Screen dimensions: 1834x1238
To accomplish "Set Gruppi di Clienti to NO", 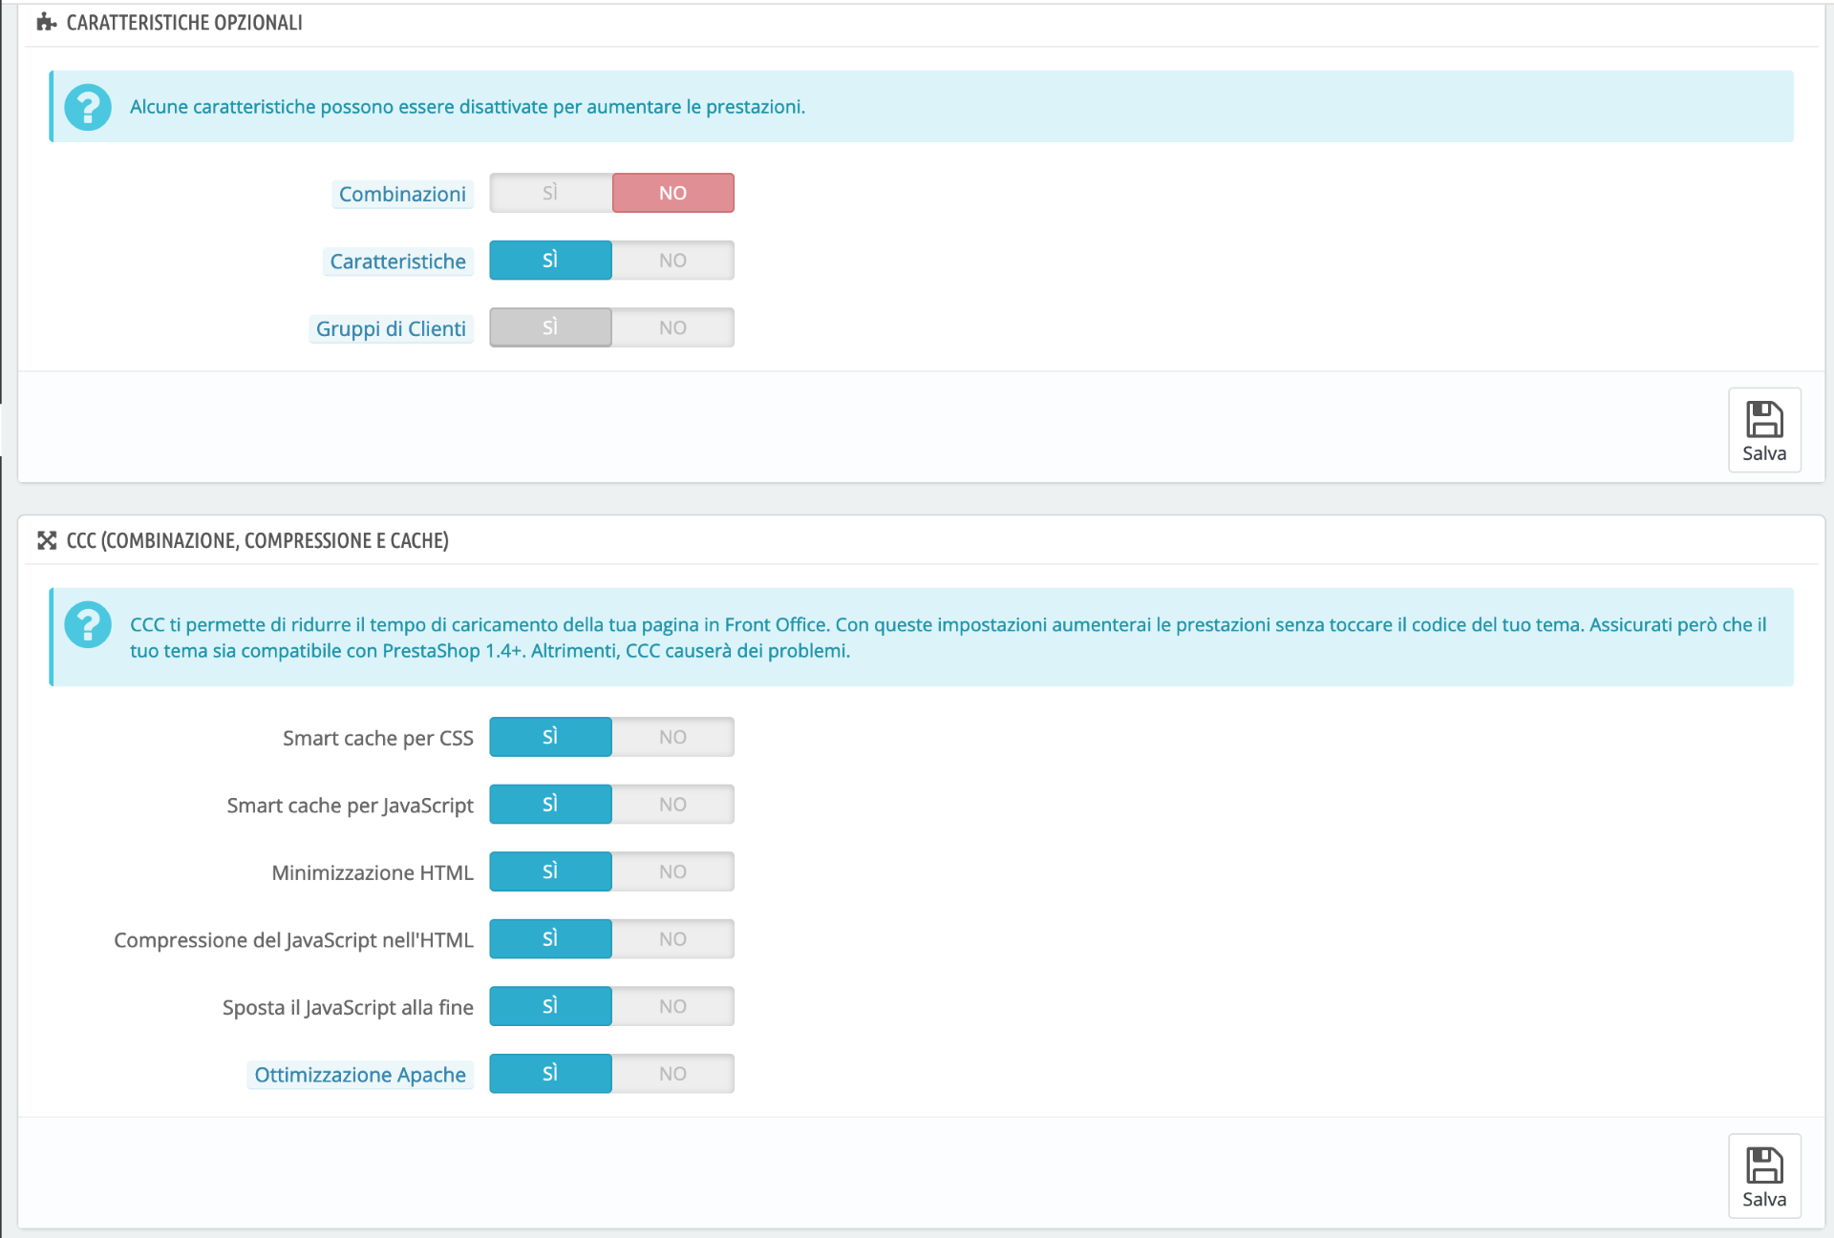I will pyautogui.click(x=672, y=327).
